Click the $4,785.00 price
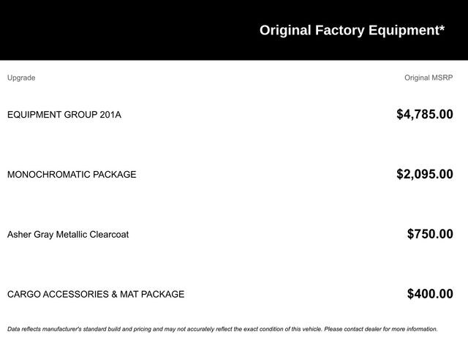 [x=424, y=114]
